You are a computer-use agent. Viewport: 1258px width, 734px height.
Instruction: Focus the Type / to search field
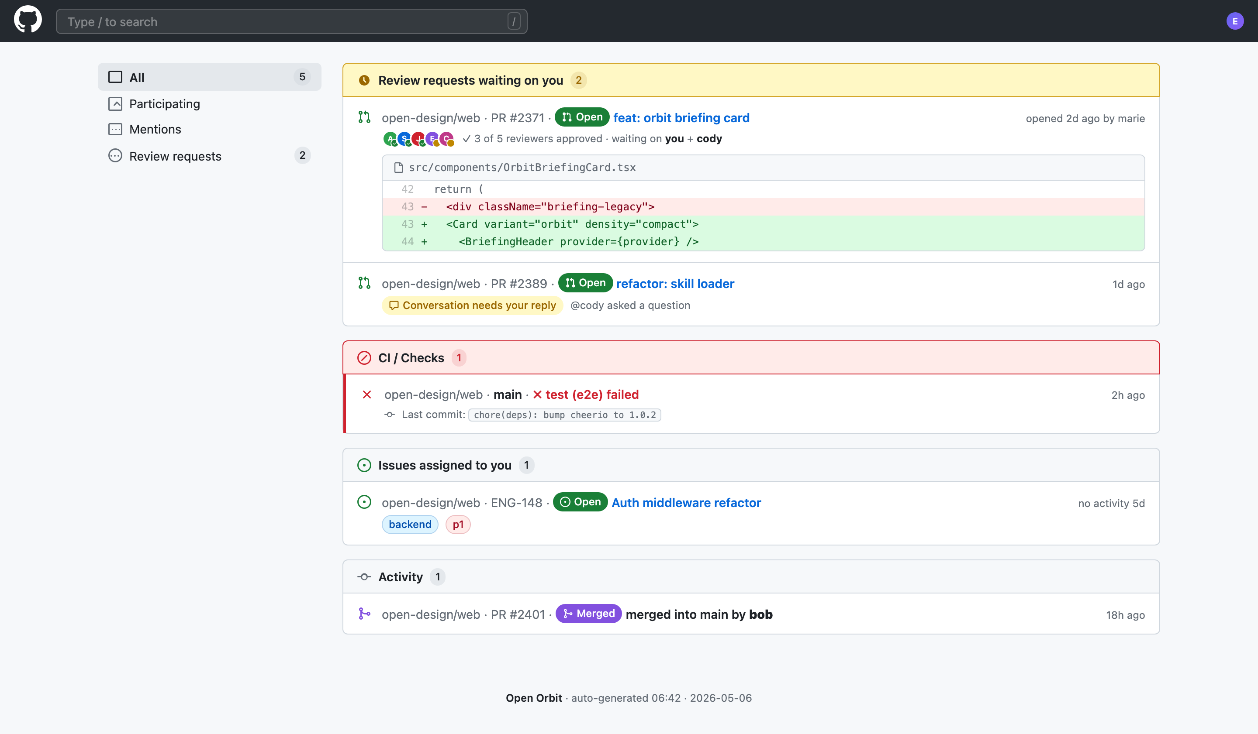click(291, 21)
